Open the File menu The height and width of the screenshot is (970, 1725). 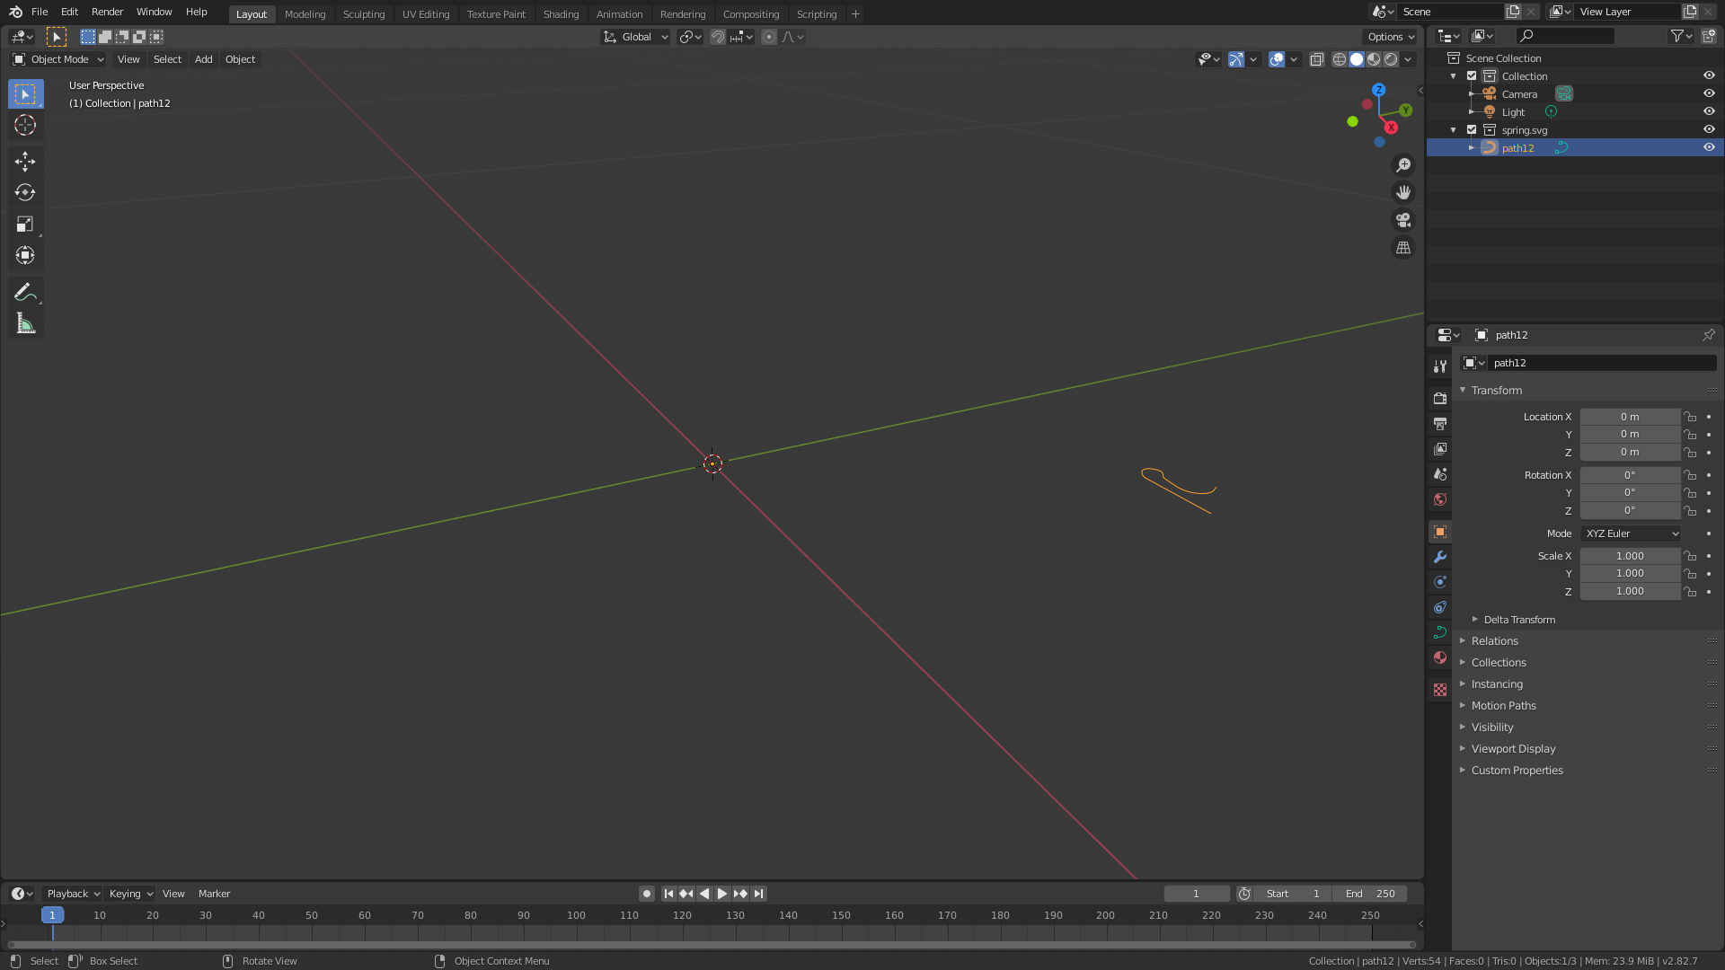[40, 12]
